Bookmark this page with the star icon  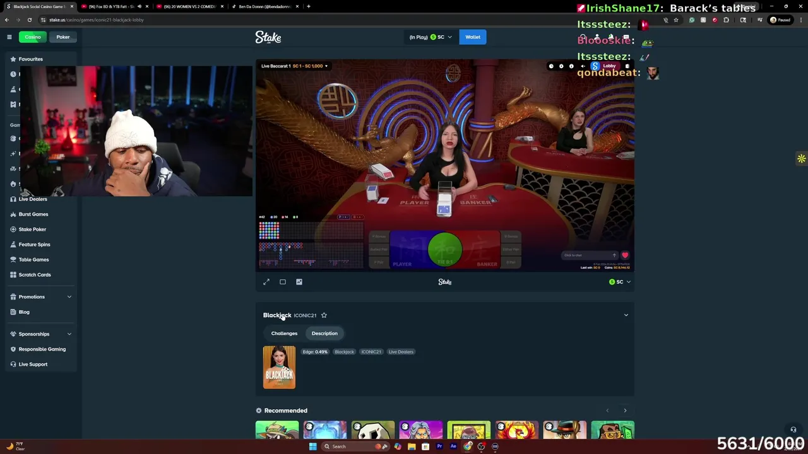click(x=676, y=20)
